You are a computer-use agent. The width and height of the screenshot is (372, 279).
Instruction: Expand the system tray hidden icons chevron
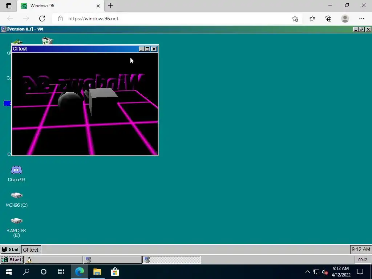point(307,272)
